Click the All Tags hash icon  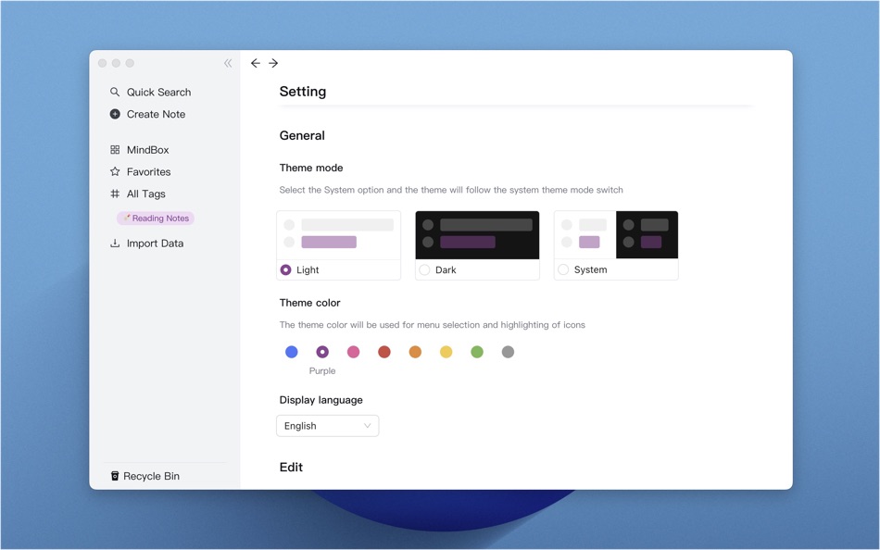[x=115, y=194]
